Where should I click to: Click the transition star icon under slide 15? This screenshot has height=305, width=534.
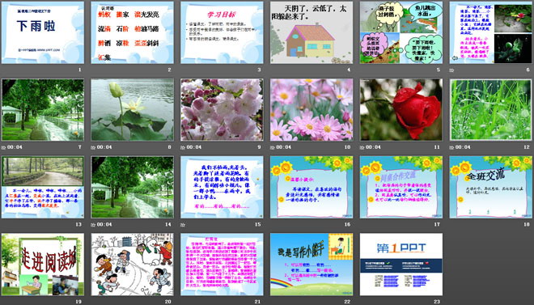pos(183,225)
